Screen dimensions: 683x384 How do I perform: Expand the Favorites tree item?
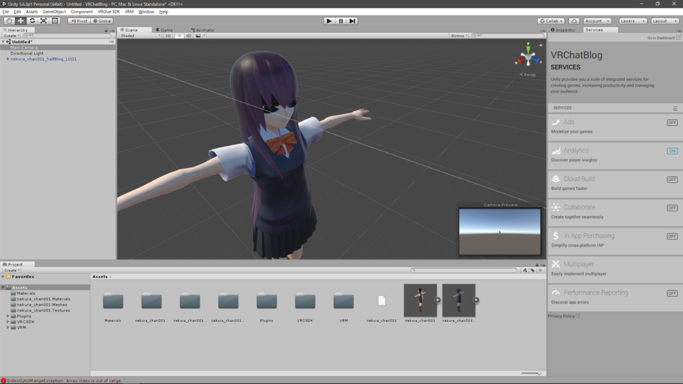3,277
